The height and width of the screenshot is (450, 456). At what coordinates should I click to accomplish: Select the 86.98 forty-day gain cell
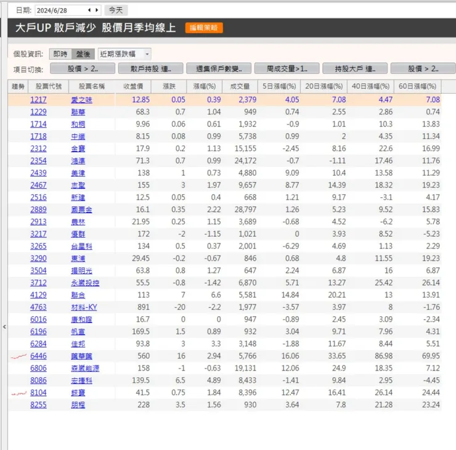383,356
